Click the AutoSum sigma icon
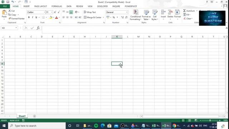 pos(185,11)
